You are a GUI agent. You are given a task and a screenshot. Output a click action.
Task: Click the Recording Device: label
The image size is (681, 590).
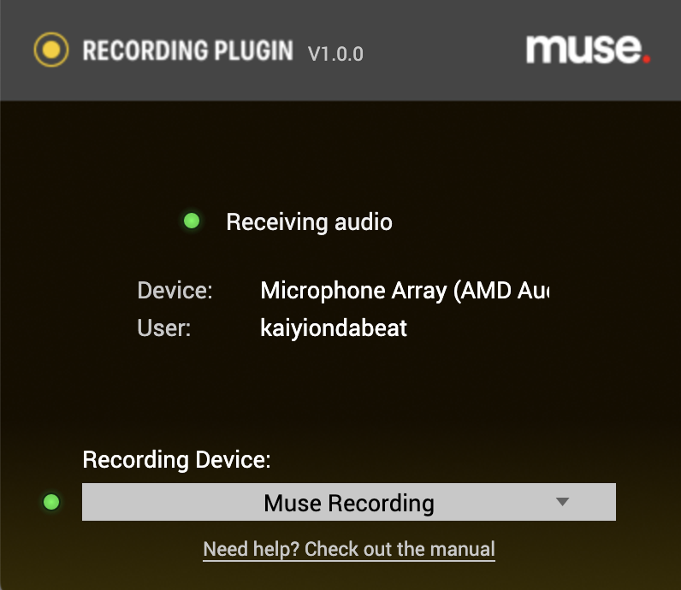[177, 460]
